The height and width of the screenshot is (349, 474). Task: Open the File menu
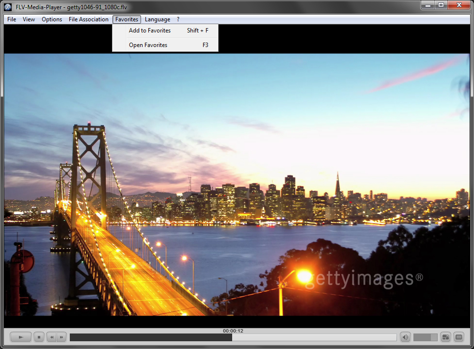point(12,19)
